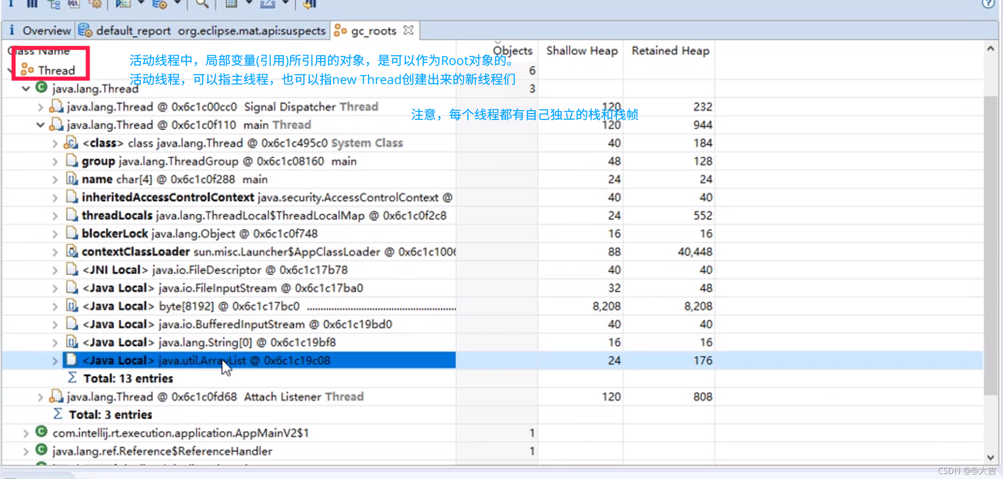Collapse the main Thread row
1003x479 pixels.
pos(40,125)
